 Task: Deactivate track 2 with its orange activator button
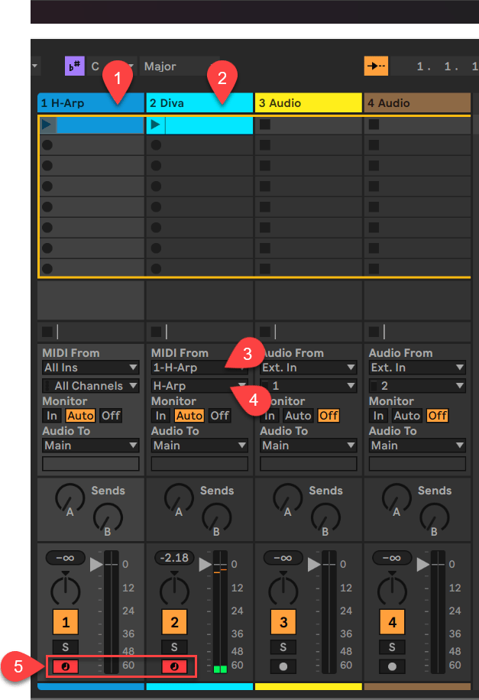[174, 623]
